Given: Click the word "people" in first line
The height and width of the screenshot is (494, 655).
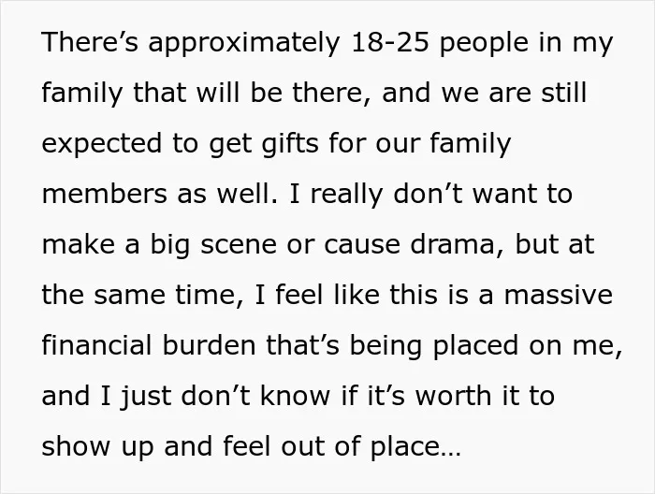Looking at the screenshot, I should click(484, 44).
